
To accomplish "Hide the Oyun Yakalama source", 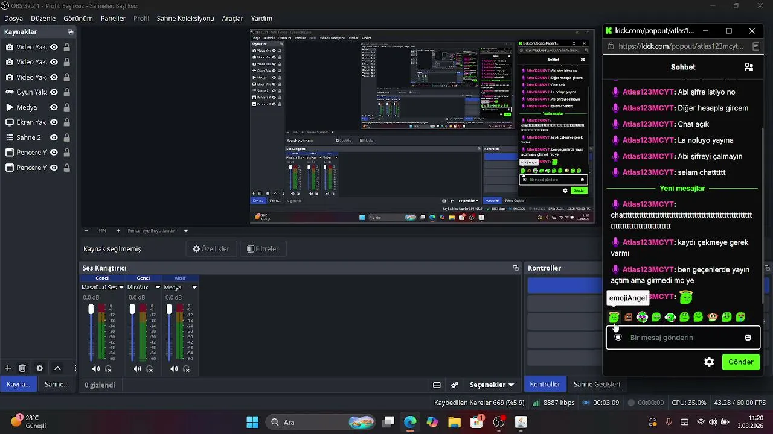I will (x=54, y=92).
